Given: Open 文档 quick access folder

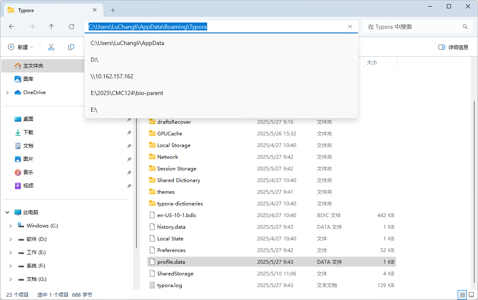Looking at the screenshot, I should (x=28, y=145).
